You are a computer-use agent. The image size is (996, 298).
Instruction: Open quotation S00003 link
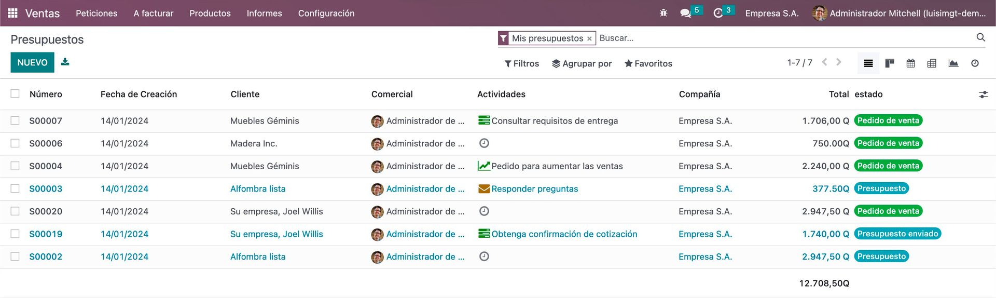pos(46,188)
